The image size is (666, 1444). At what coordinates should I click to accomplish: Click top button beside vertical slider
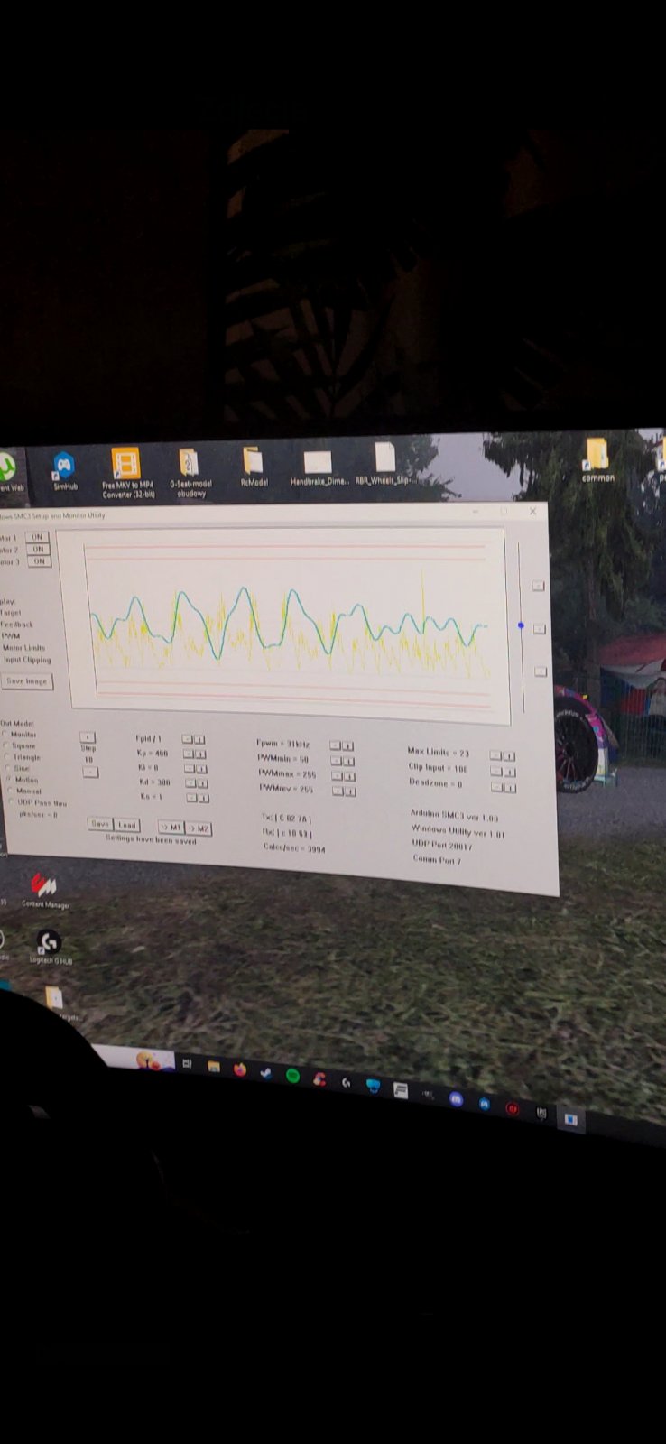click(539, 585)
